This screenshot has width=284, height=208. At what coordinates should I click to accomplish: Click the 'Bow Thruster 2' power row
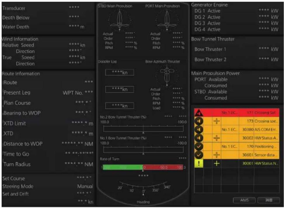click(236, 59)
